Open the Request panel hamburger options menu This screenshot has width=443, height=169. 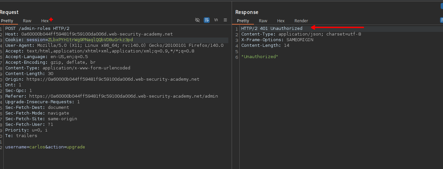[x=225, y=20]
